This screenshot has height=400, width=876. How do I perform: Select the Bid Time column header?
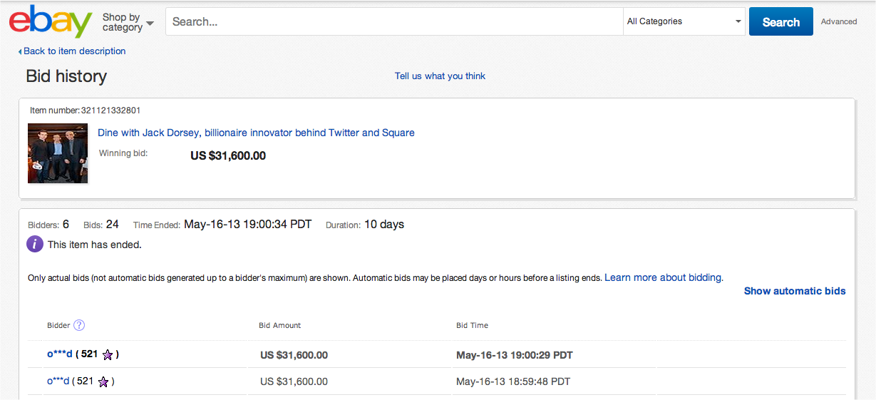pos(473,325)
